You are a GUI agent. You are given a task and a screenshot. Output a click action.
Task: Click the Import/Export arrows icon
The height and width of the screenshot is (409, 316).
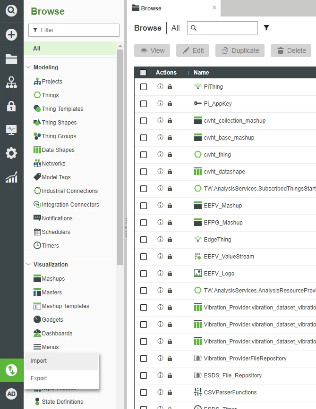pos(11,370)
